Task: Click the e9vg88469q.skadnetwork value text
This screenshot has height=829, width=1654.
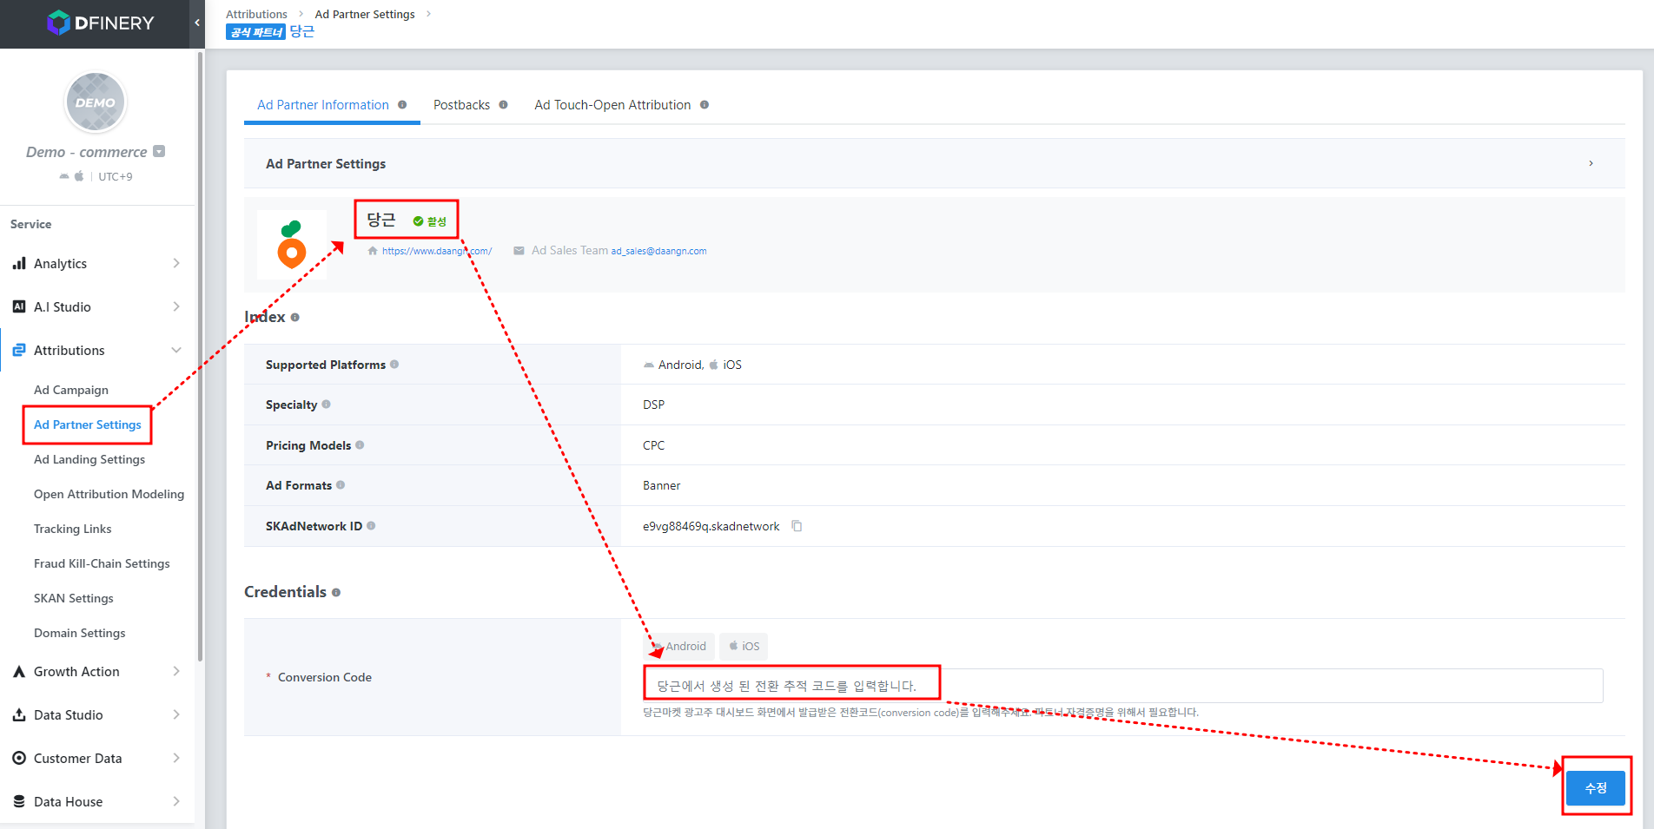Action: tap(711, 526)
